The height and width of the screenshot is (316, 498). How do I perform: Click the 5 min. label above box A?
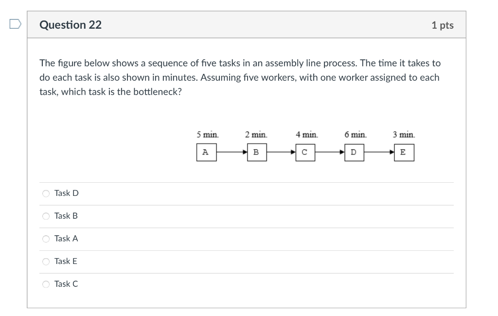point(208,135)
